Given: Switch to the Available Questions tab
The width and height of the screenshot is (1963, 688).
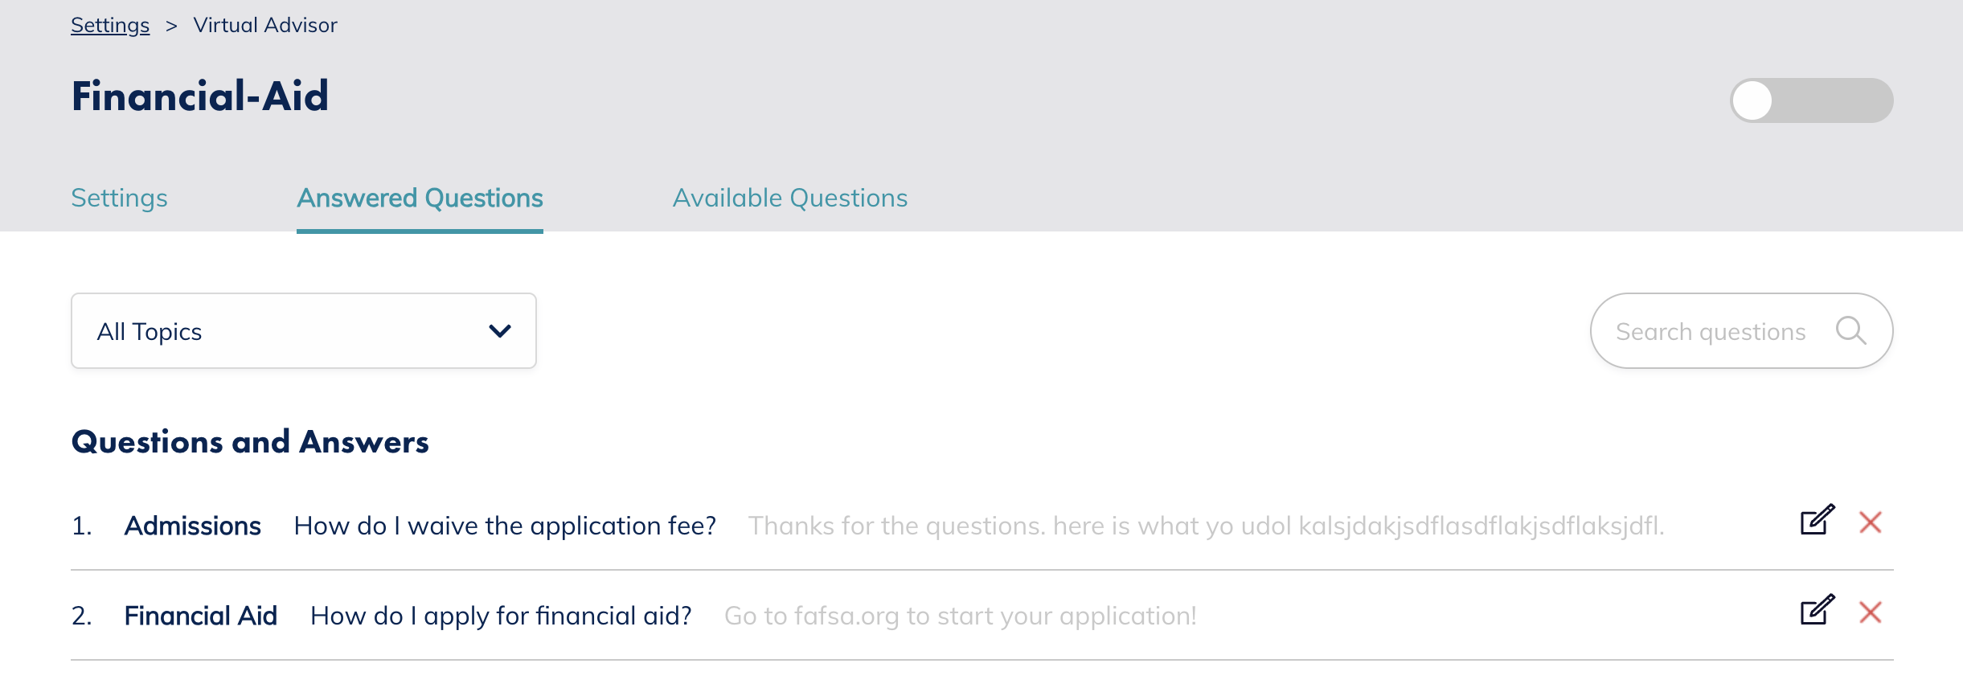Looking at the screenshot, I should 790,198.
